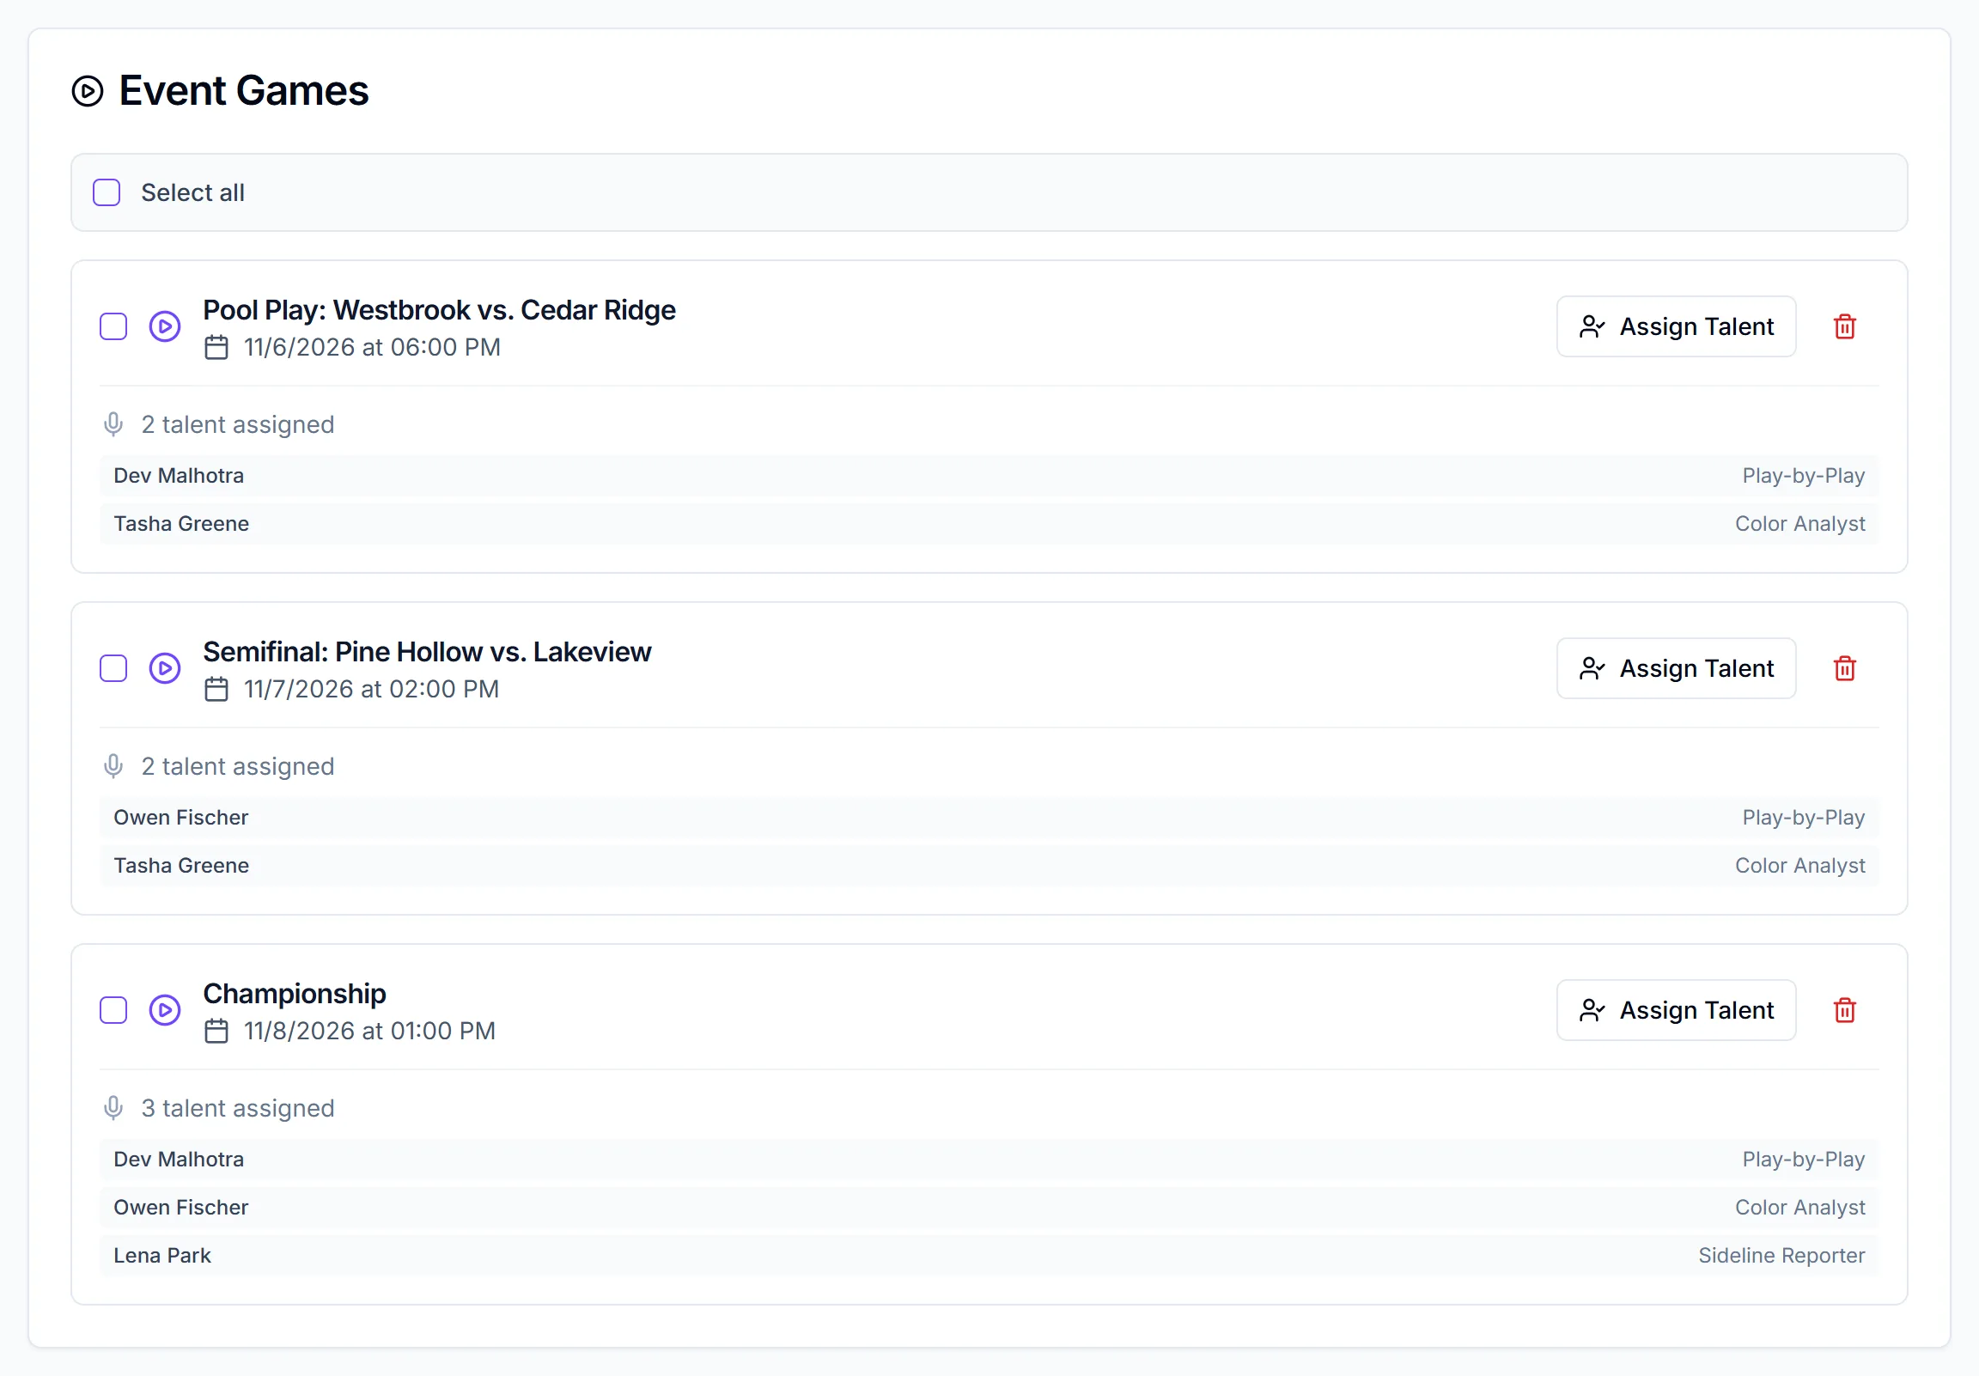Click the Event Games heading text

click(244, 90)
